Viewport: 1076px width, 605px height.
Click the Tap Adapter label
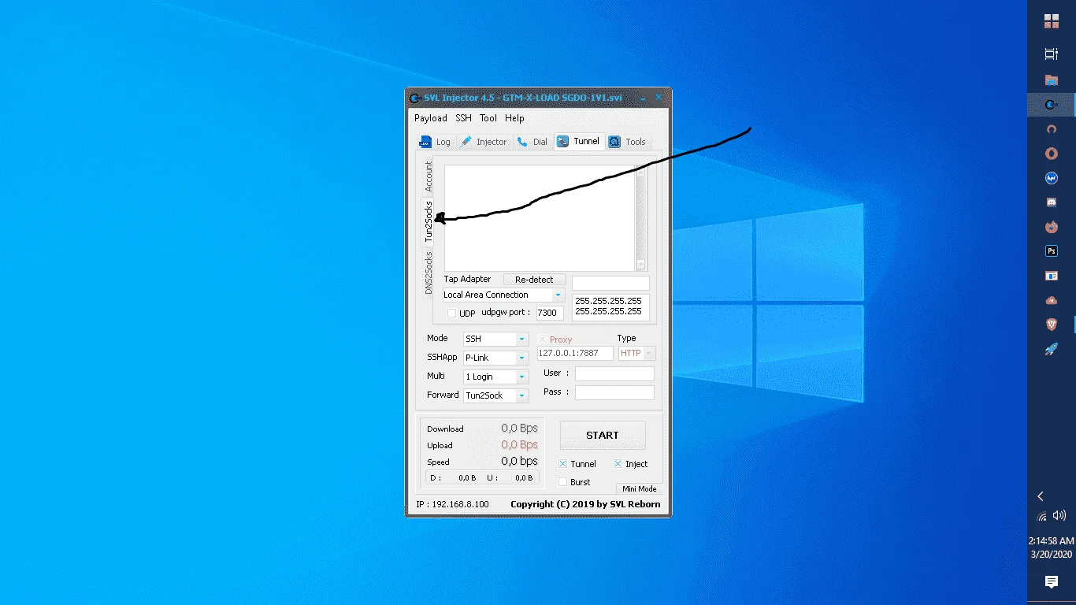467,279
